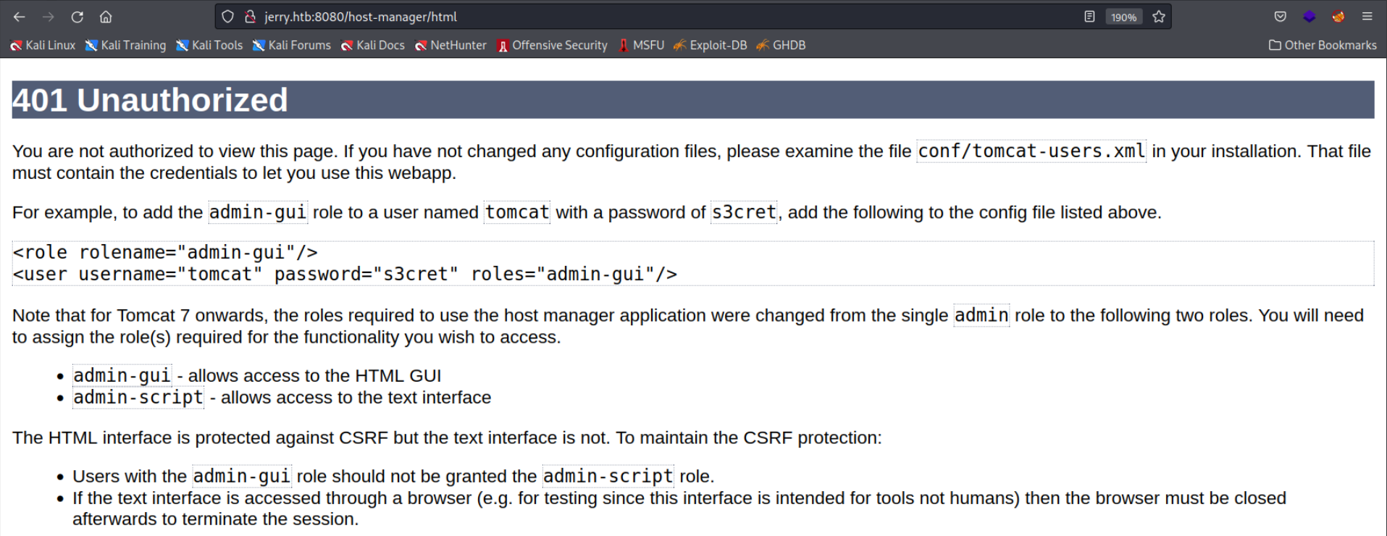Screen dimensions: 1387x536
Task: Click the admin-gui bullet about HTML GUI
Action: [257, 375]
